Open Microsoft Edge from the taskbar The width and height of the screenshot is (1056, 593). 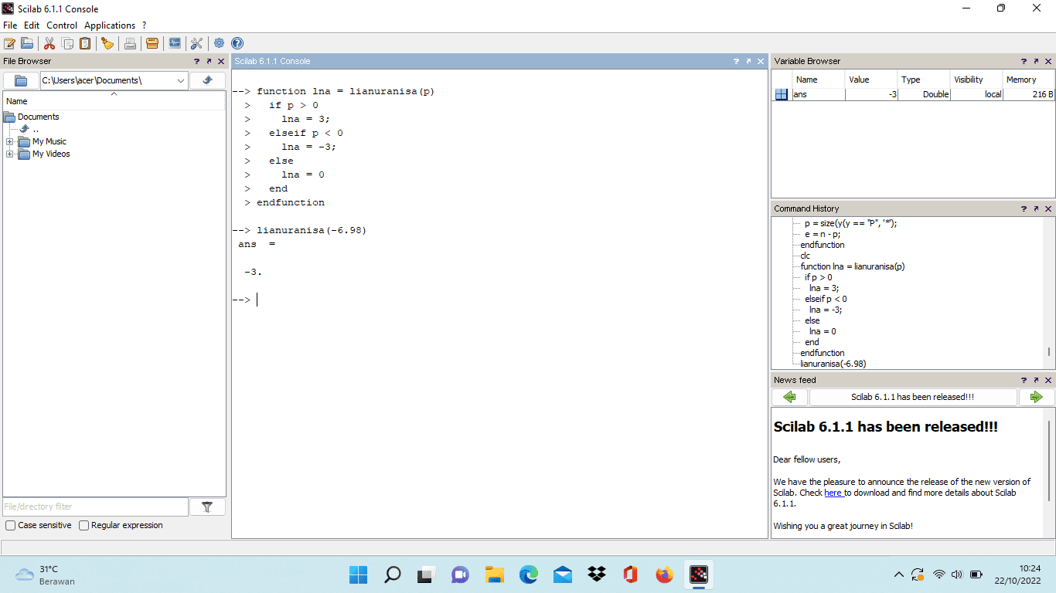pyautogui.click(x=528, y=574)
